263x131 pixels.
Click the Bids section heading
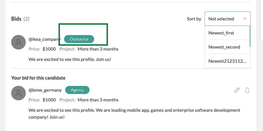tap(16, 19)
